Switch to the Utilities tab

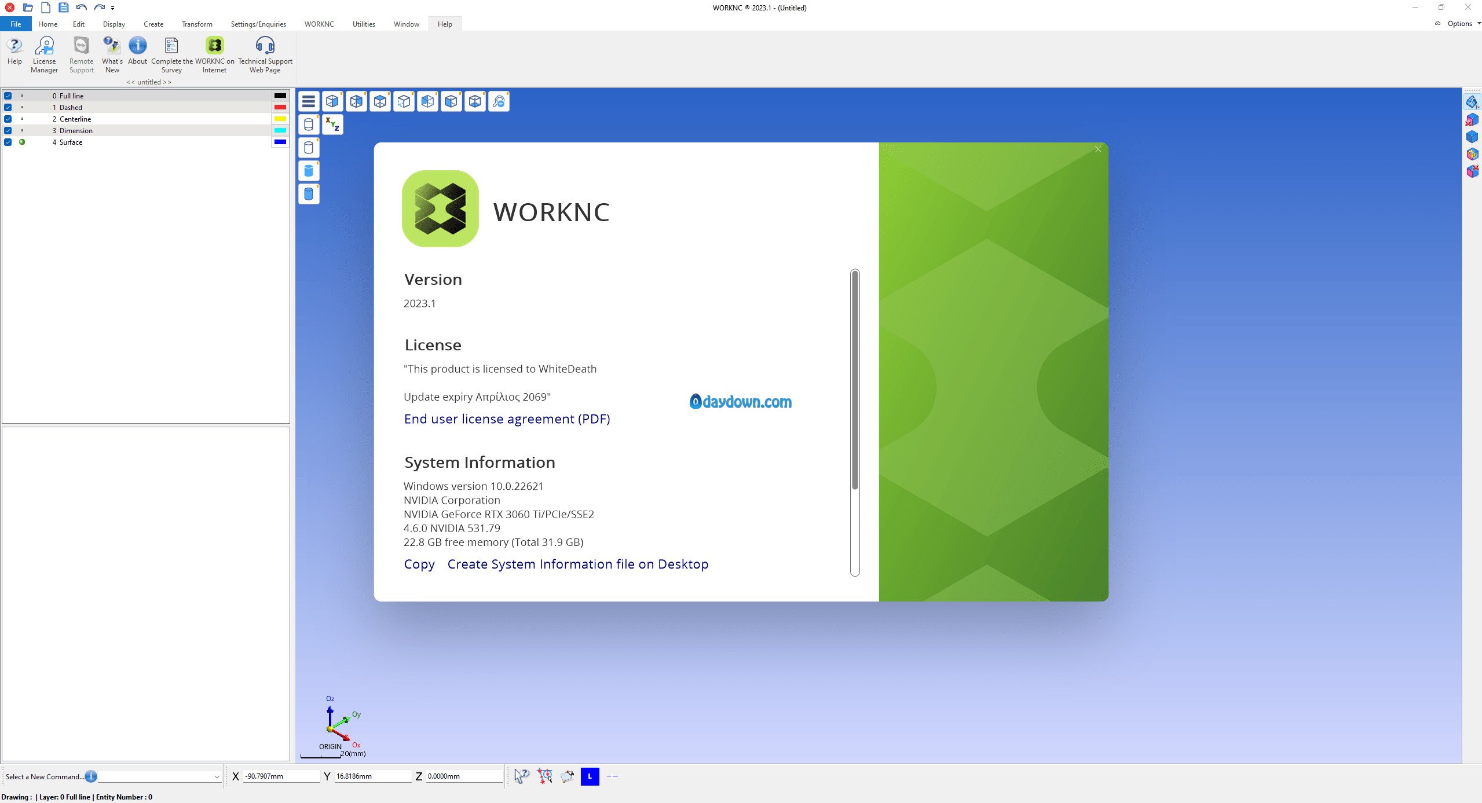pos(364,24)
